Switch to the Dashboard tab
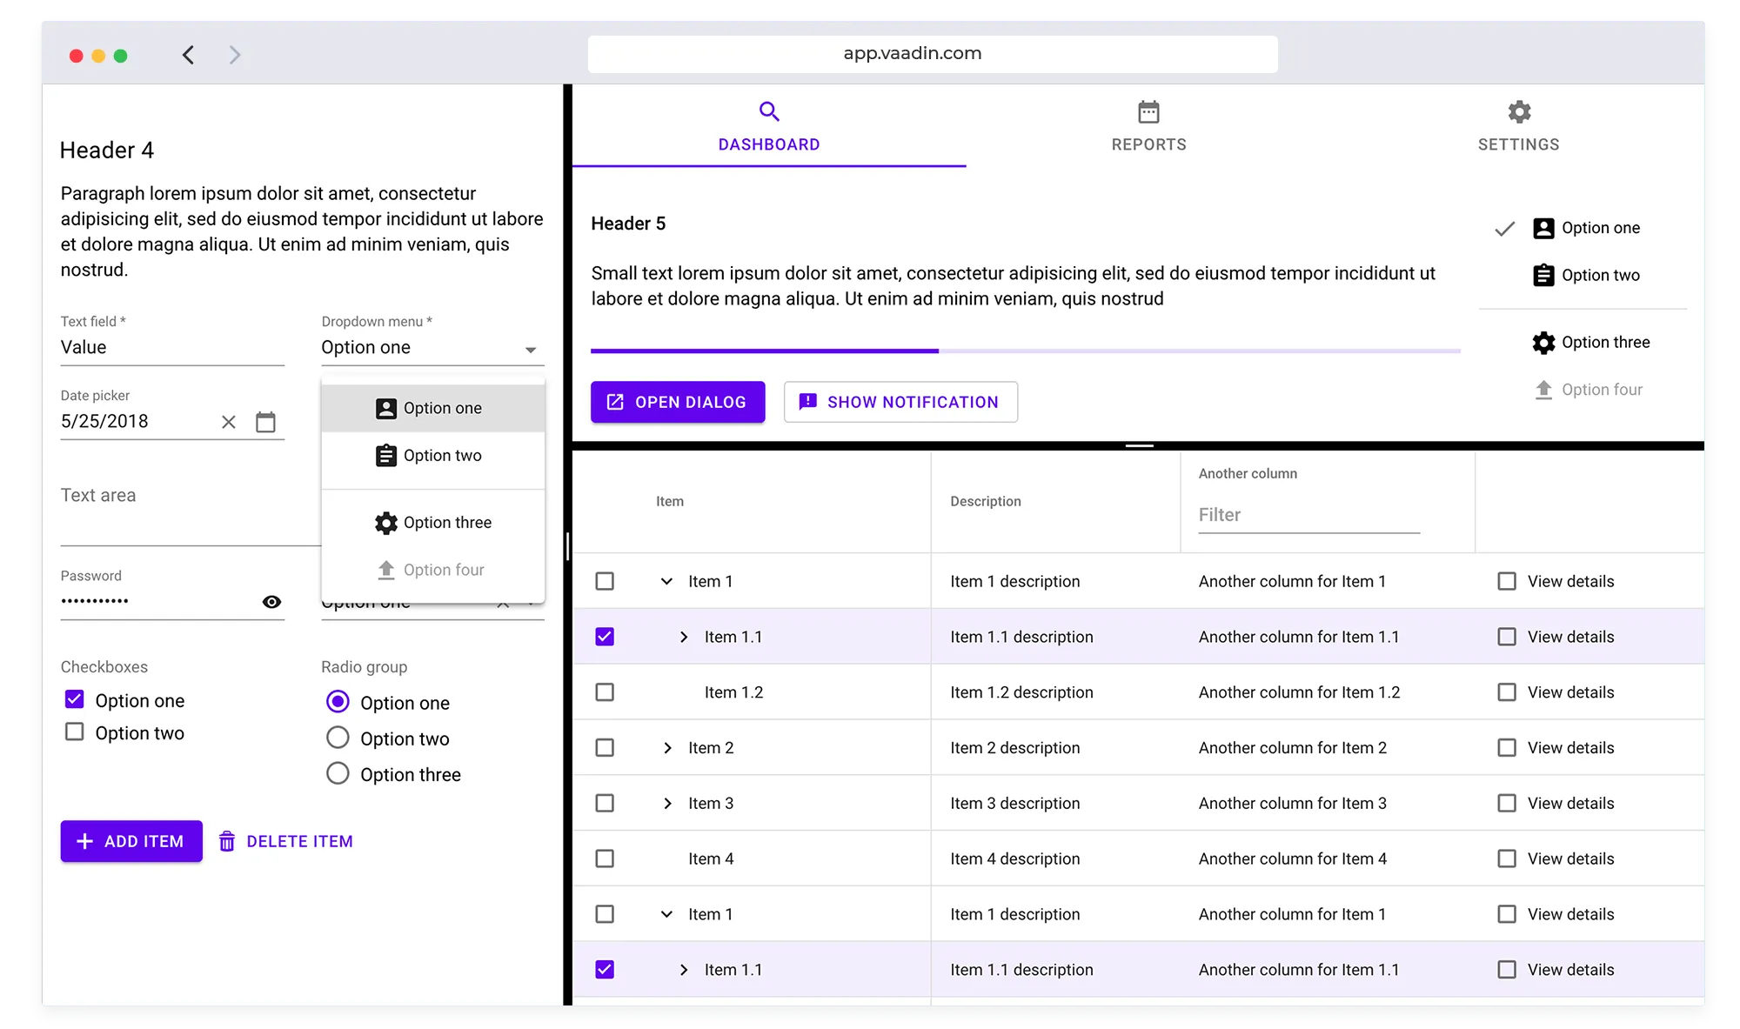Image resolution: width=1740 pixels, height=1029 pixels. pos(768,126)
